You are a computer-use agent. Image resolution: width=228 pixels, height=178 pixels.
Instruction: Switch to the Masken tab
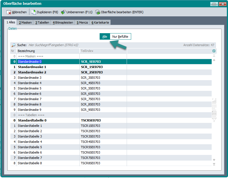pos(25,22)
